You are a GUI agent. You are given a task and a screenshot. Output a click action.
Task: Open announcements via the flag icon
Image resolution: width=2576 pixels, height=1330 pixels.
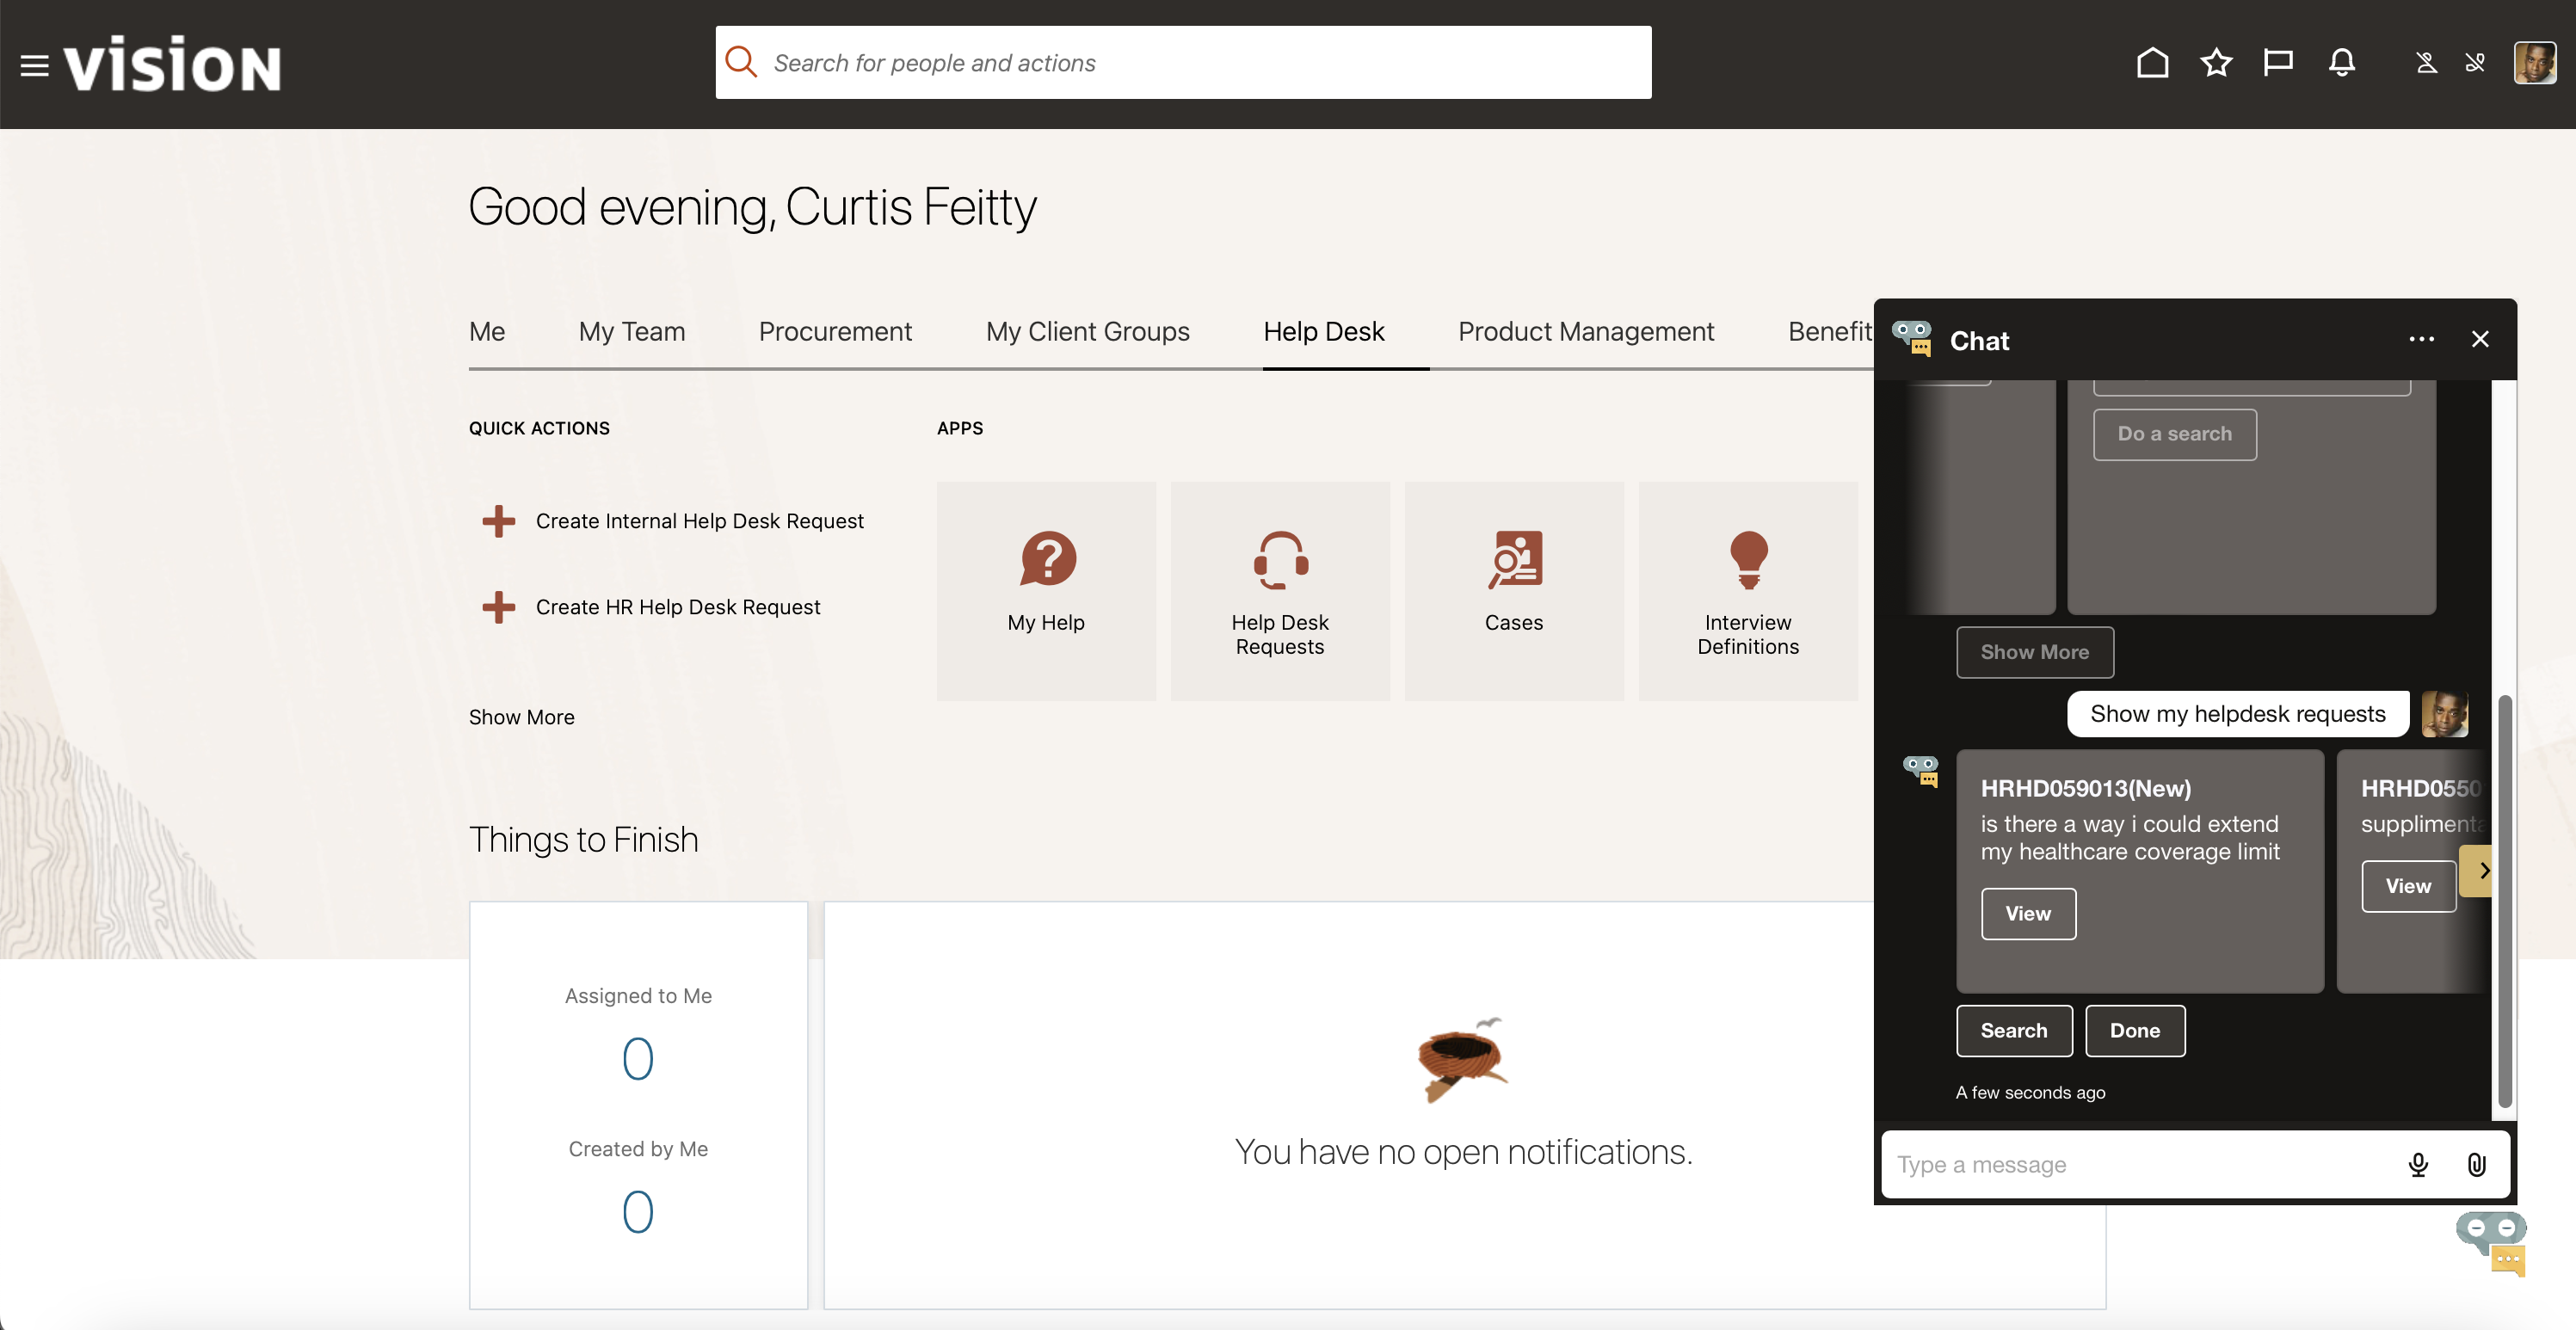coord(2279,63)
